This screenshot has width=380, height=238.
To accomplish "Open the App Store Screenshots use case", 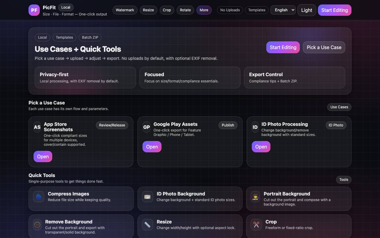I will [x=43, y=156].
